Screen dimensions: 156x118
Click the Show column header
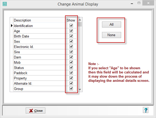point(71,20)
